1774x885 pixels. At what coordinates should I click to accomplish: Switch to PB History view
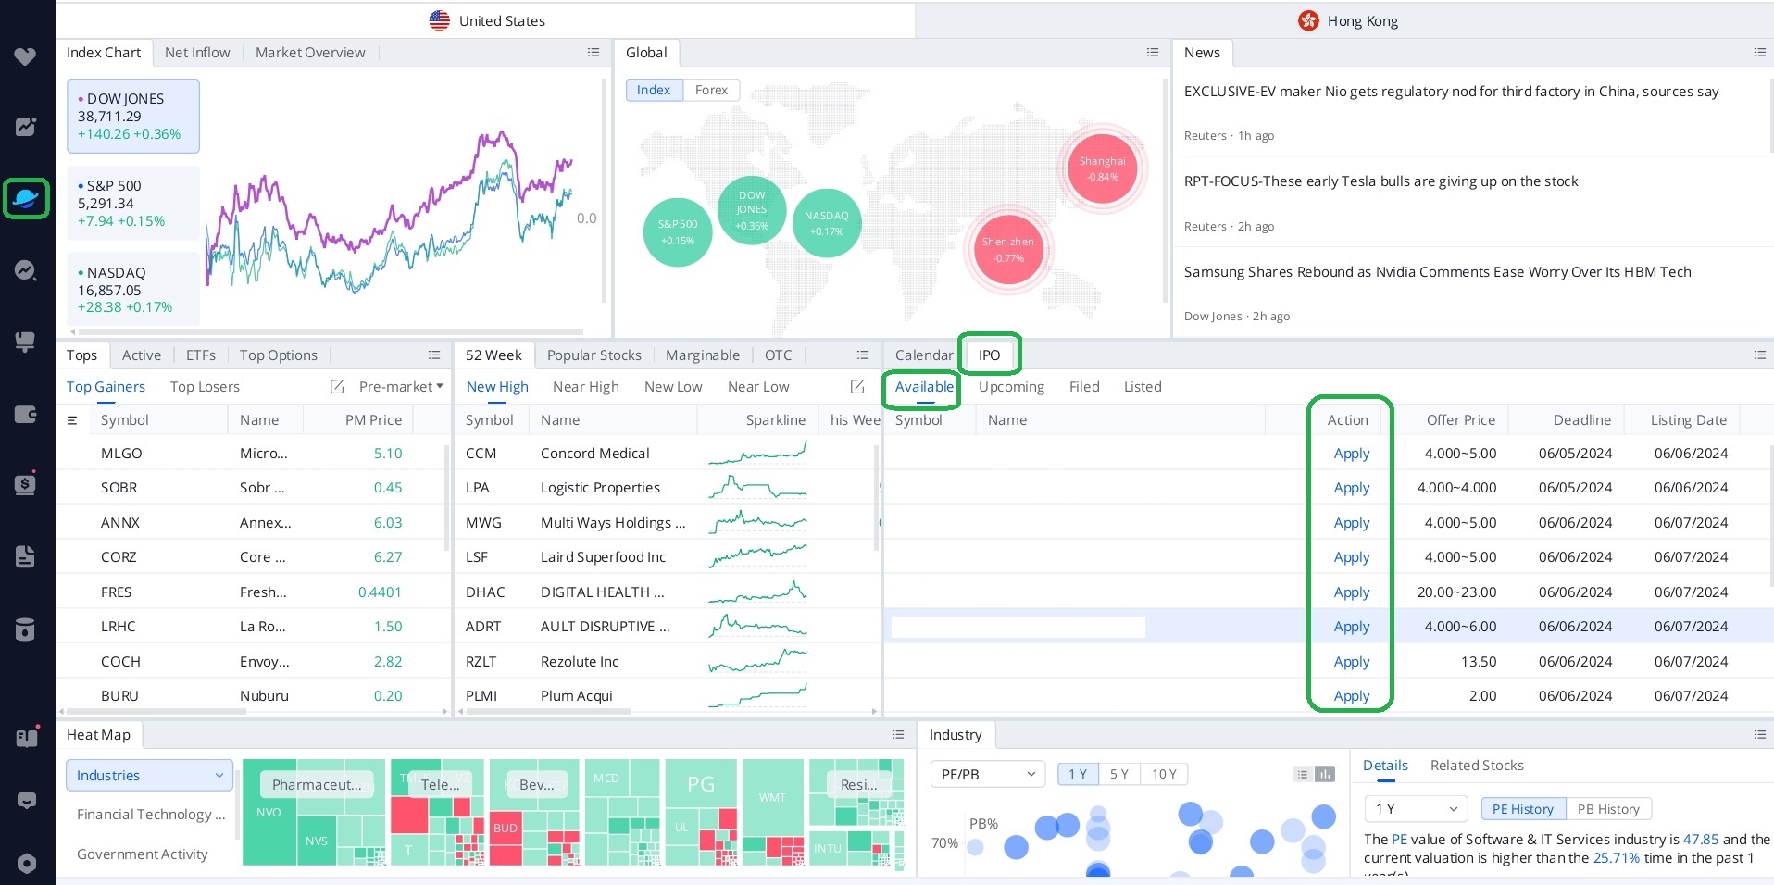pos(1608,809)
